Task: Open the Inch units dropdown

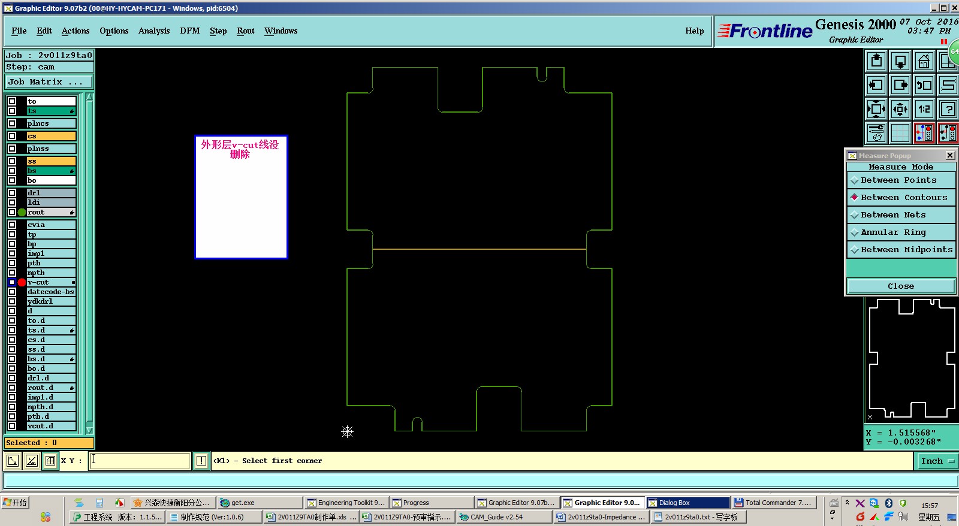Action: coord(937,461)
